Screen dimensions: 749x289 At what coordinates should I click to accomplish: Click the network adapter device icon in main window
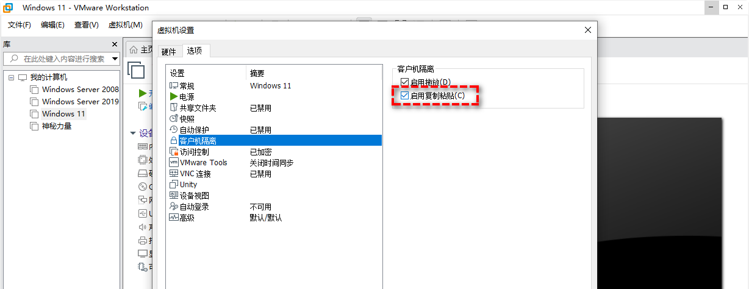coord(143,200)
